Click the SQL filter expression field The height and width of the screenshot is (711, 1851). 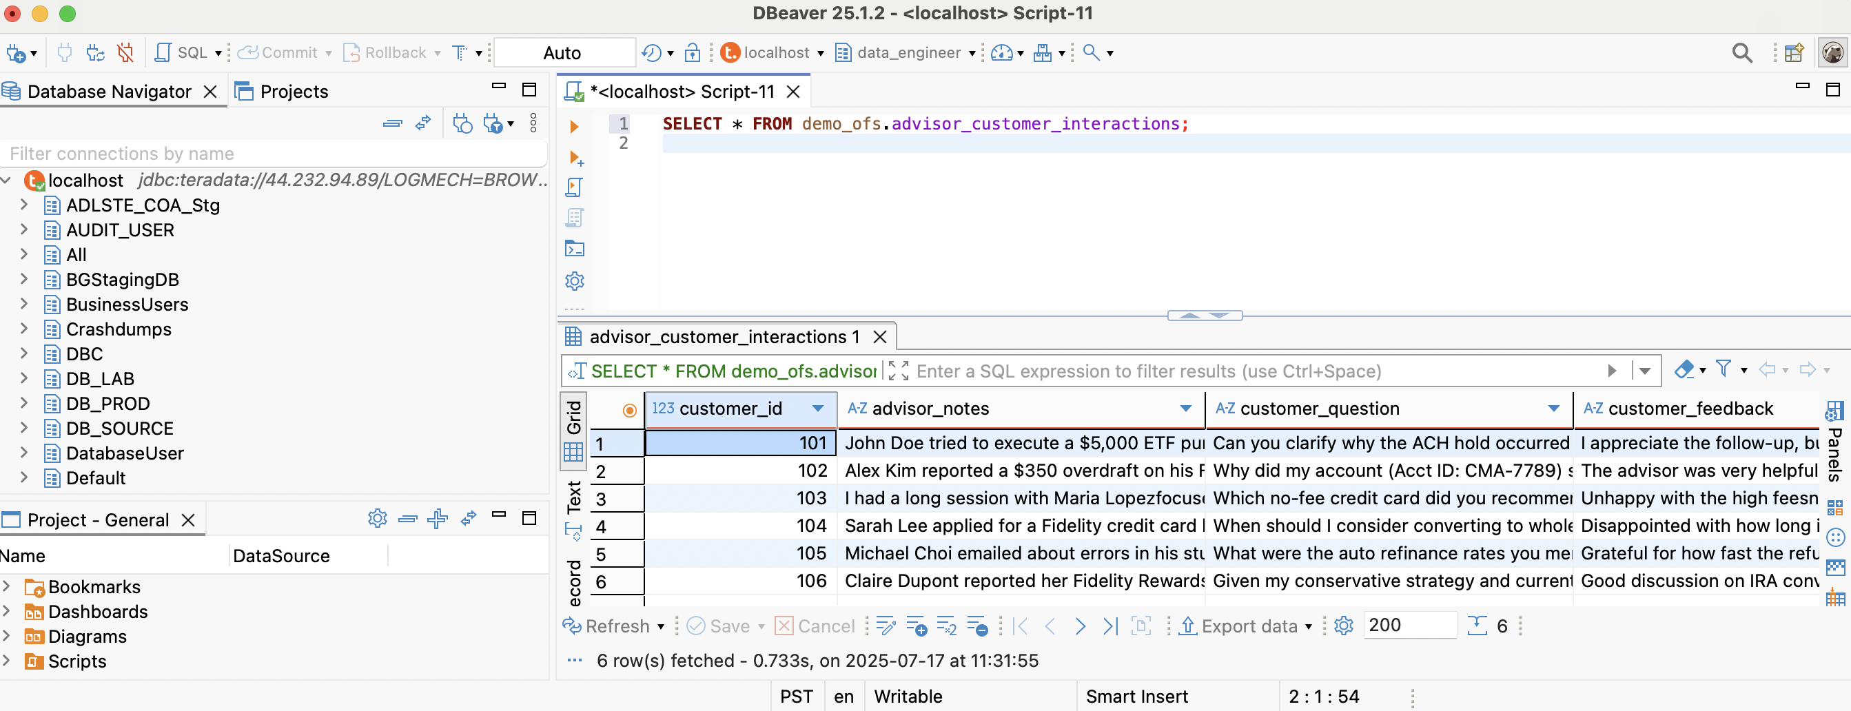point(1258,371)
